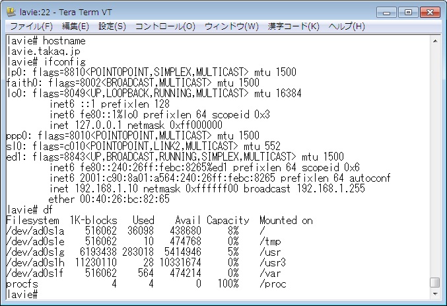Image resolution: width=447 pixels, height=306 pixels.
Task: Click the 100% capacity value
Action: pos(228,284)
